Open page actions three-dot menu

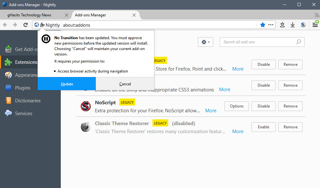point(271,25)
